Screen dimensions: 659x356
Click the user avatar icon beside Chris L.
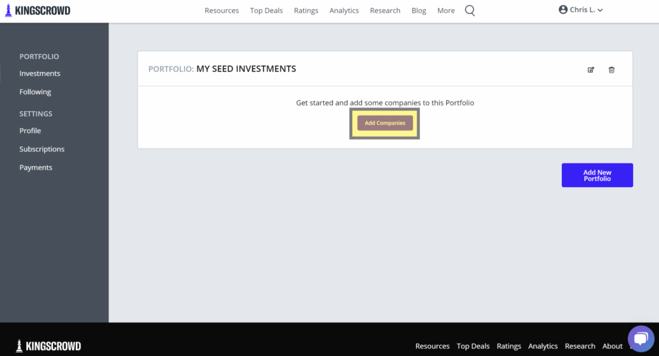563,10
